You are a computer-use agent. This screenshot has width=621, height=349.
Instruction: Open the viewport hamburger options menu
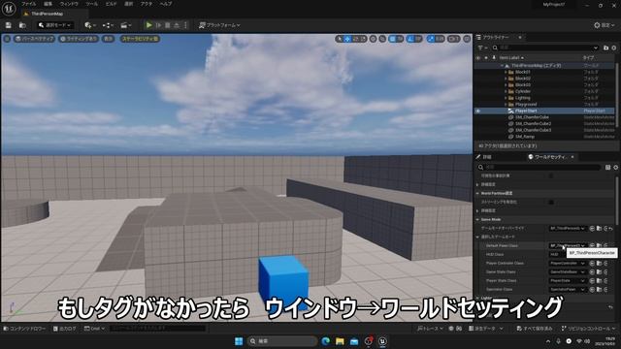pyautogui.click(x=7, y=39)
